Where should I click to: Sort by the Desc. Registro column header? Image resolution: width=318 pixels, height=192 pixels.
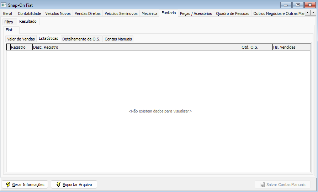137,47
